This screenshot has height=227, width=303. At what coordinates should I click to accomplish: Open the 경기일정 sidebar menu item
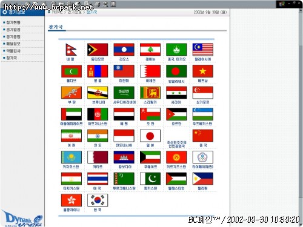(13, 30)
